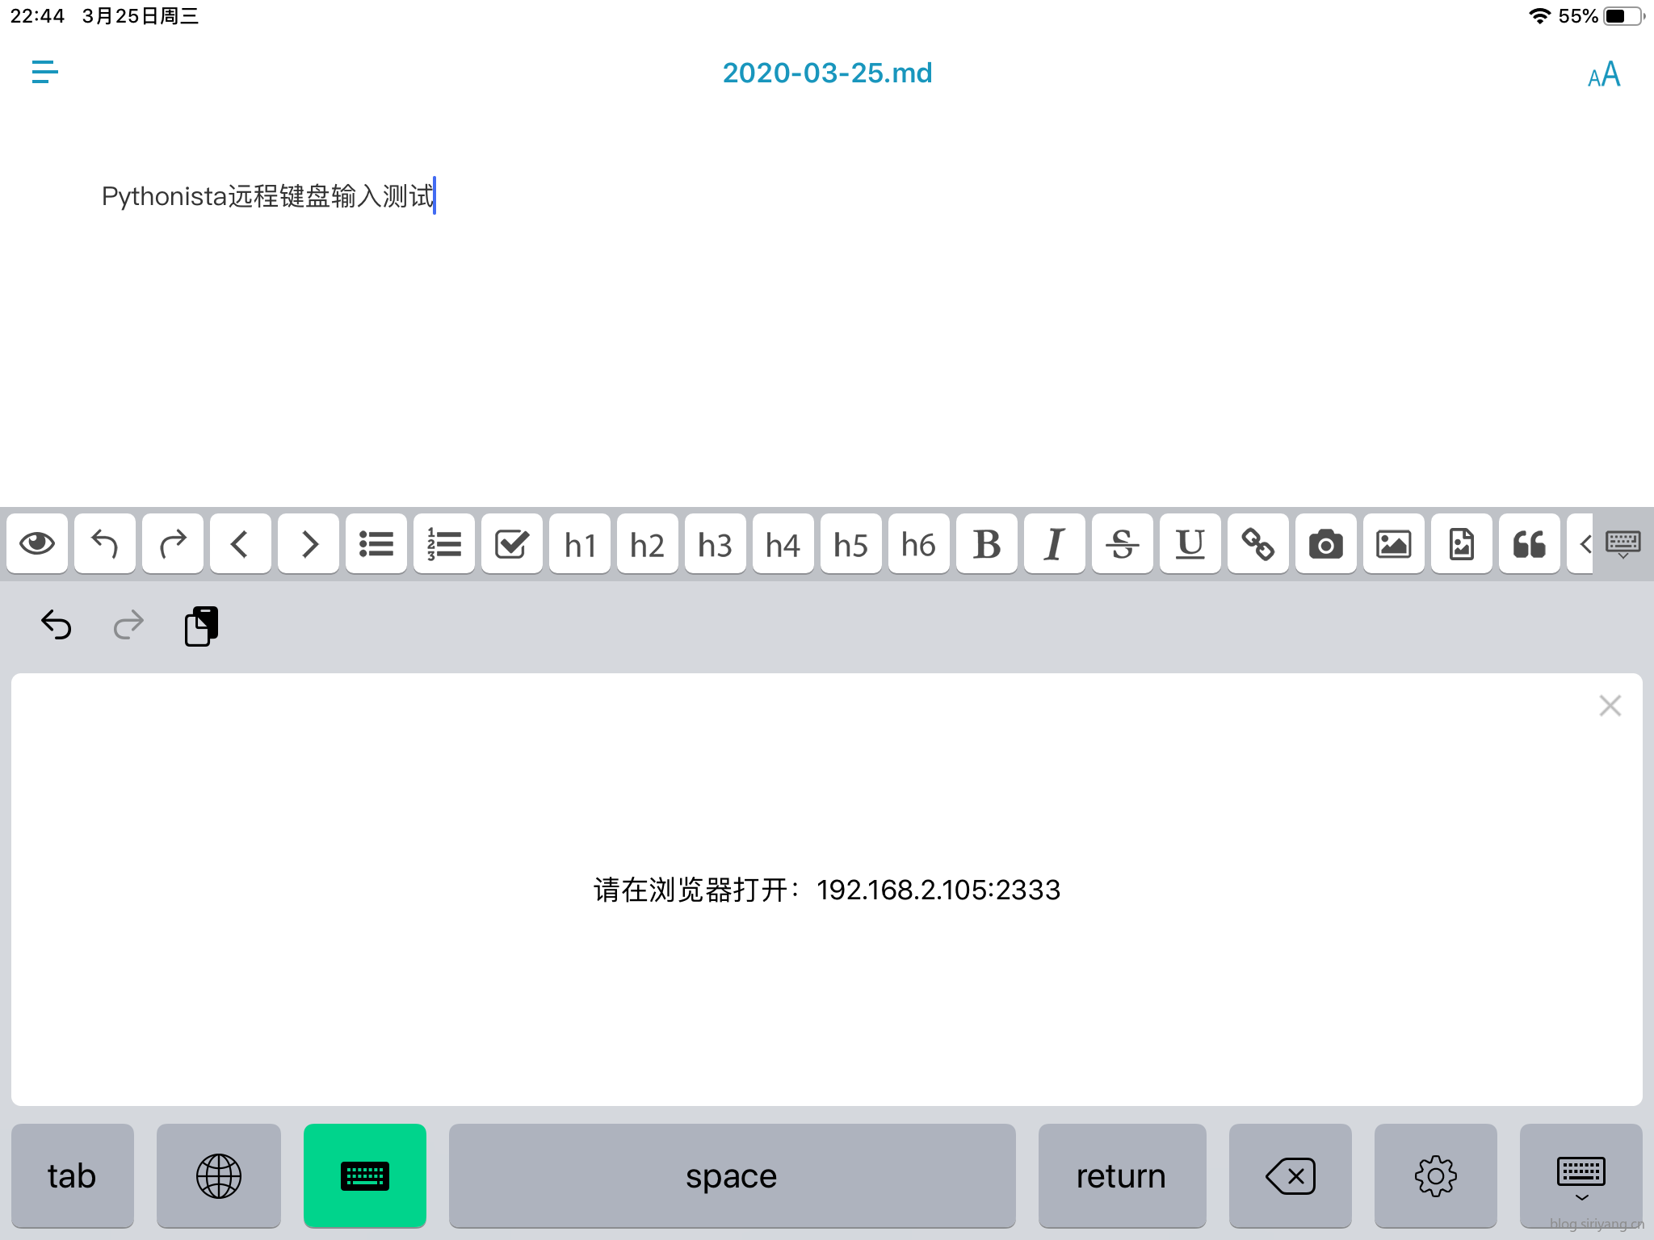Open the sidebar menu list icon
Viewport: 1654px width, 1240px height.
[x=44, y=72]
